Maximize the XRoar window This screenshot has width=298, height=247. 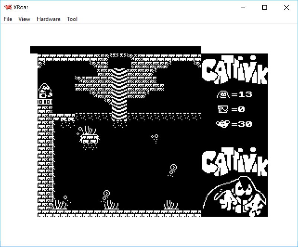coord(265,7)
